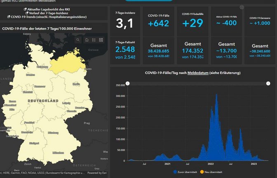Viewport: 277px width, 178px height.
Task: Click the Stuttgart label on the map
Action: (x=34, y=143)
